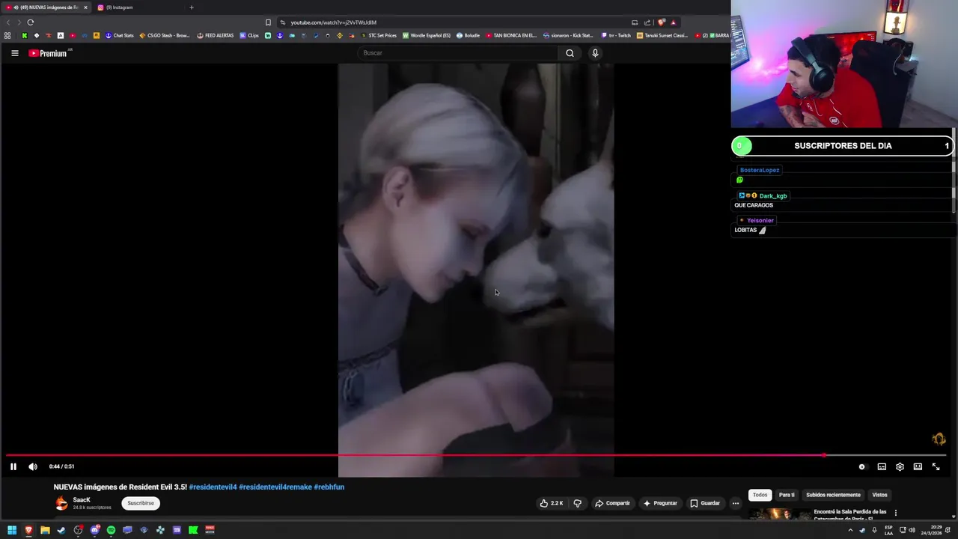Go back to the previous page

[8, 22]
